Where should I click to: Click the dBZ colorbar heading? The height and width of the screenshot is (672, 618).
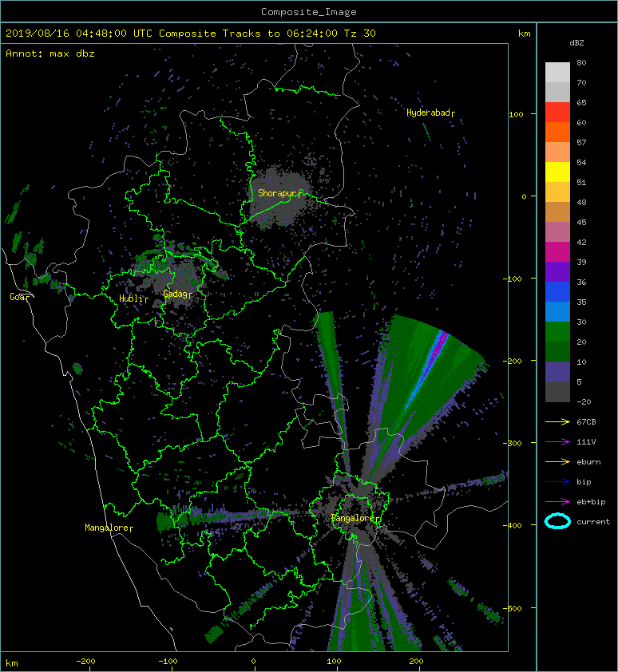[576, 43]
